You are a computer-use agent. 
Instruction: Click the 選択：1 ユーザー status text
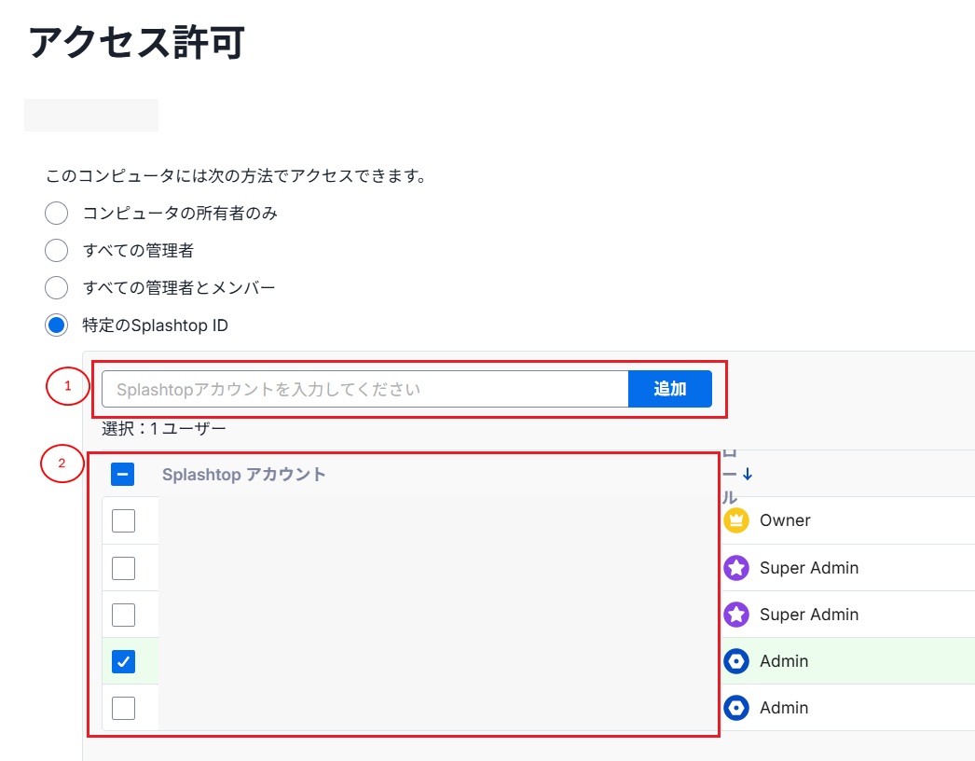click(x=163, y=428)
